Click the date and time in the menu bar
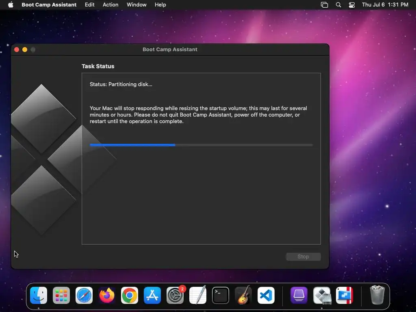Image resolution: width=416 pixels, height=312 pixels. point(385,4)
